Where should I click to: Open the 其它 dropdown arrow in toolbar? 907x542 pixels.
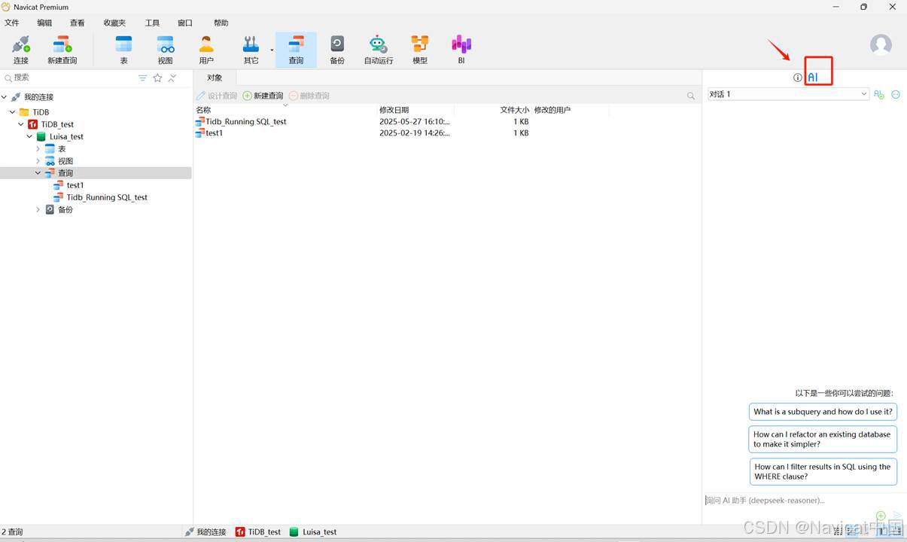[272, 50]
